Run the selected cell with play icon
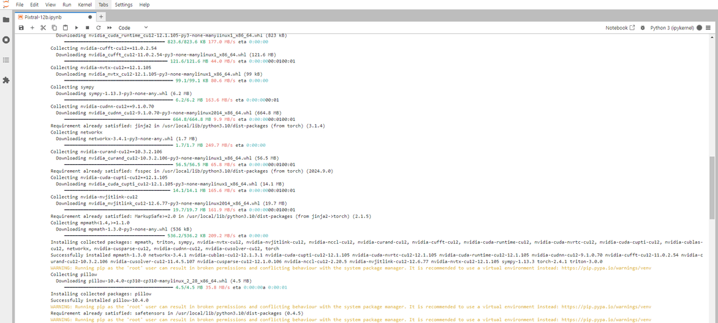The image size is (718, 323). (76, 28)
